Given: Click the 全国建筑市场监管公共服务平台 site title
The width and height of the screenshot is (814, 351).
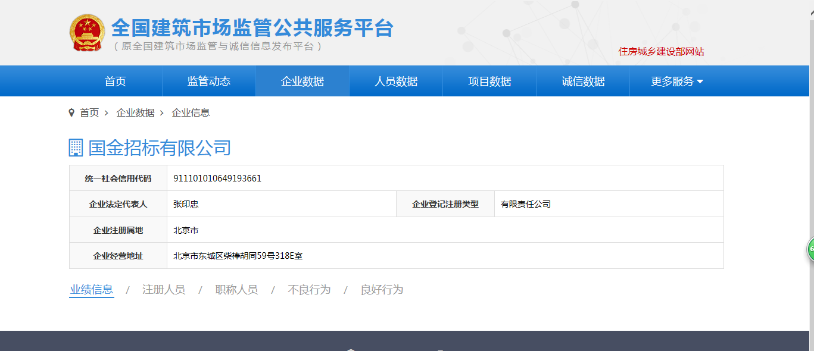Looking at the screenshot, I should pos(252,28).
